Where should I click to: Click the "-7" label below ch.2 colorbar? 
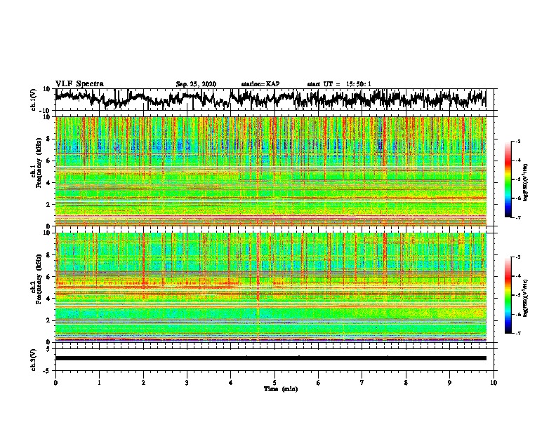(x=517, y=333)
